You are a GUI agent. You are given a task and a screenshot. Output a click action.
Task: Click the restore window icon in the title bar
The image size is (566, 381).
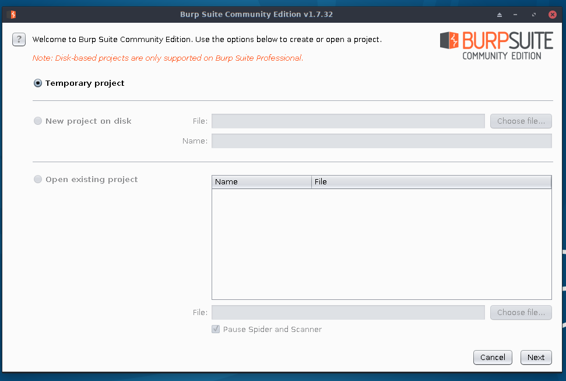[533, 14]
